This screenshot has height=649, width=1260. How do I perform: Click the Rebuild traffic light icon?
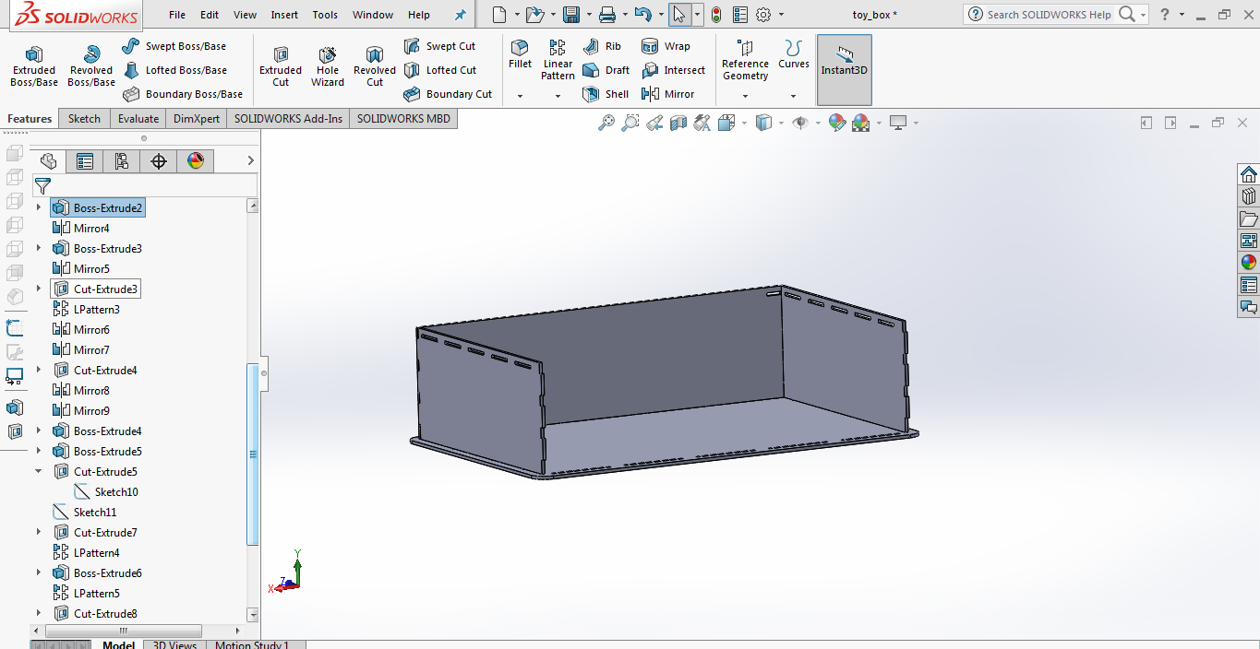[715, 15]
